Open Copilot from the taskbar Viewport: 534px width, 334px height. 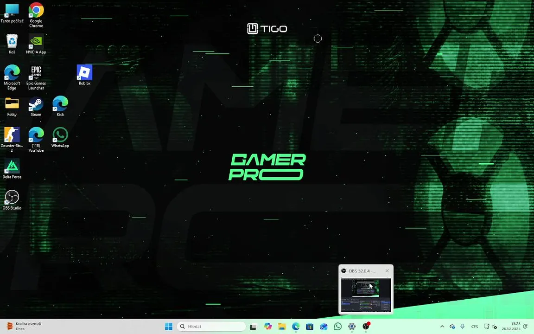(267, 327)
